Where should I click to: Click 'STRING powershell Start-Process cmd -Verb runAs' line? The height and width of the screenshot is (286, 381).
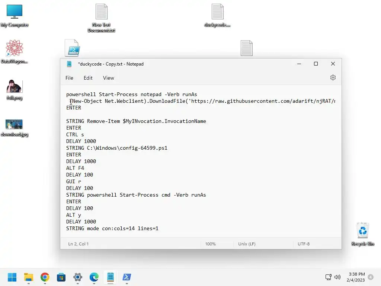pos(136,195)
